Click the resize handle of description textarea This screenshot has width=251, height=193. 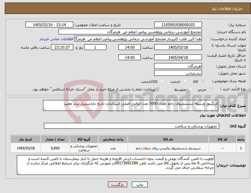[45, 109]
